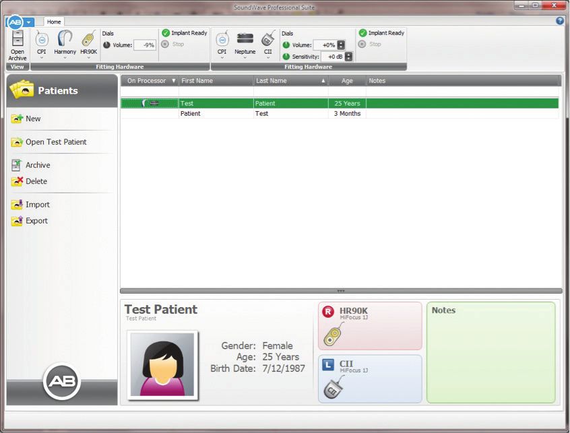Click the Sensitivity field showing +0 dB
The width and height of the screenshot is (570, 433).
coord(333,57)
